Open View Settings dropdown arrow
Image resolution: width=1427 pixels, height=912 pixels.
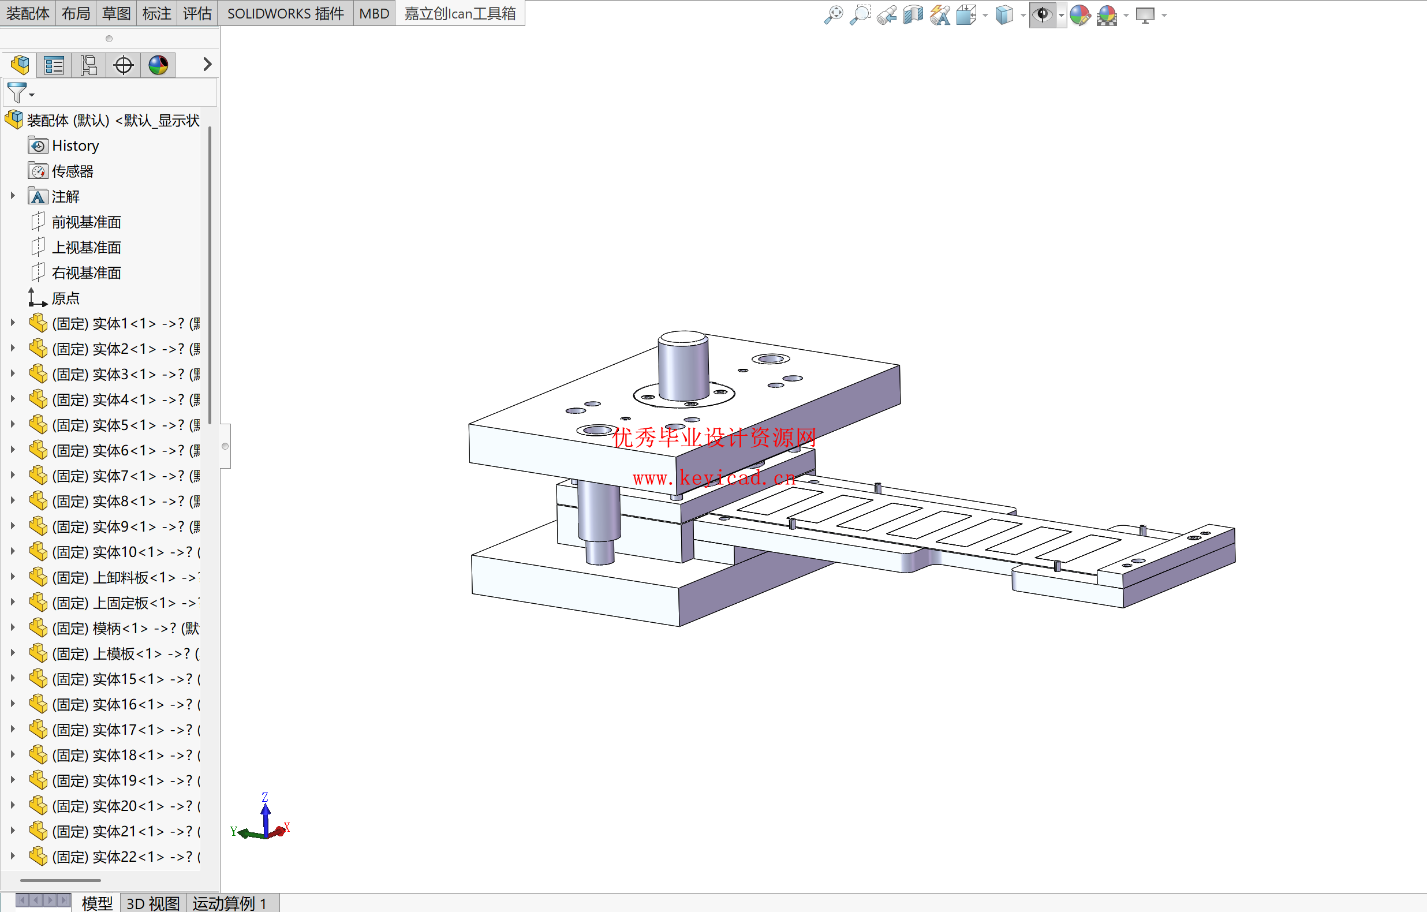coord(1164,15)
